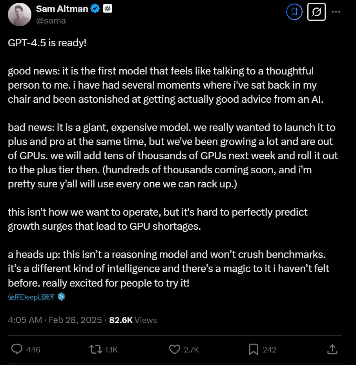Viewport: 356px width, 365px height.
Task: Select the OpenAI affiliation icon next to name
Action: point(108,8)
